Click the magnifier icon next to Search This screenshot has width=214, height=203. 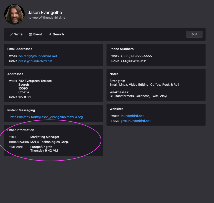pos(50,34)
